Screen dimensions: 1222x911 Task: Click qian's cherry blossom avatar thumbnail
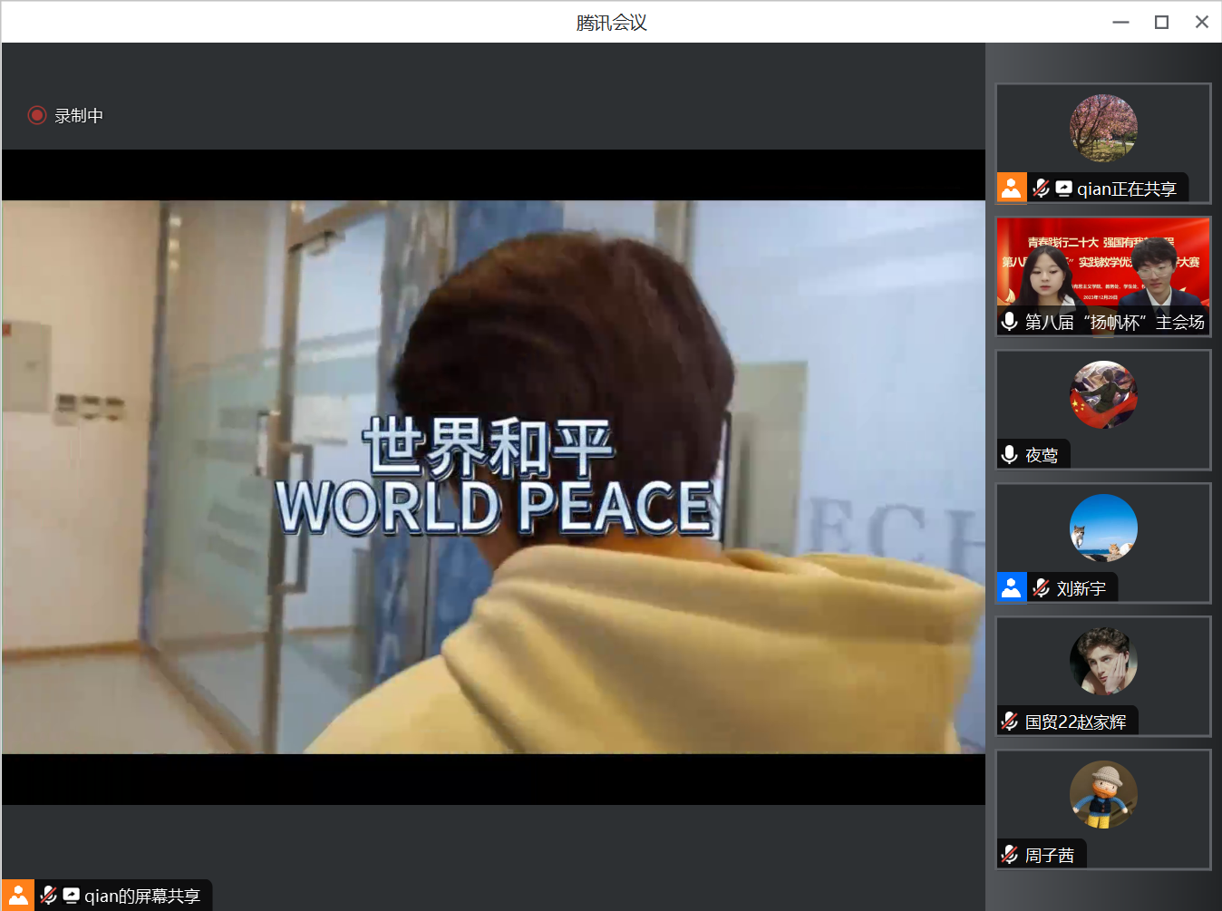pos(1103,128)
